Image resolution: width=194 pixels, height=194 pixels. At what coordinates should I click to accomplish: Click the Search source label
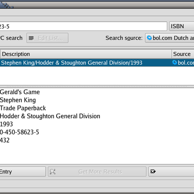coord(124,38)
